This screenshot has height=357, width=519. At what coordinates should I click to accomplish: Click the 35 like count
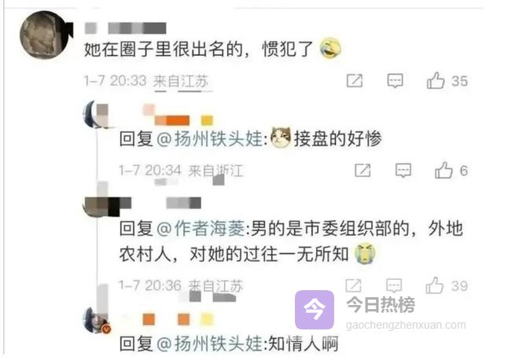(x=459, y=82)
